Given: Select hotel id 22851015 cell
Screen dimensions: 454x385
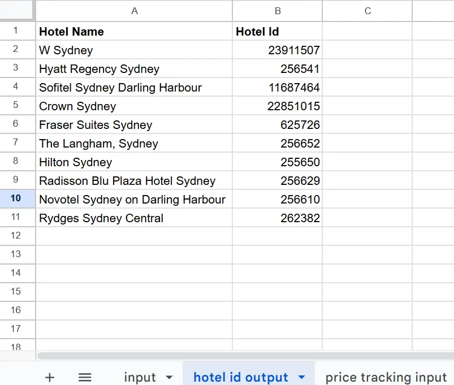Looking at the screenshot, I should [x=278, y=106].
